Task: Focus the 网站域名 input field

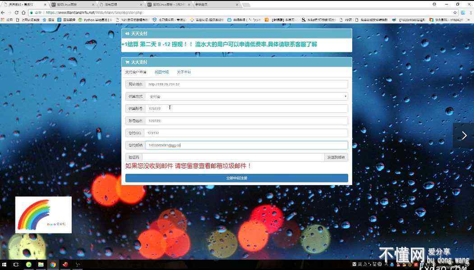Action: (246, 84)
